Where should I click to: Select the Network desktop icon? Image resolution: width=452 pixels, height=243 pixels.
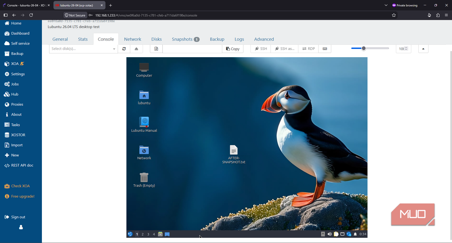144,153
